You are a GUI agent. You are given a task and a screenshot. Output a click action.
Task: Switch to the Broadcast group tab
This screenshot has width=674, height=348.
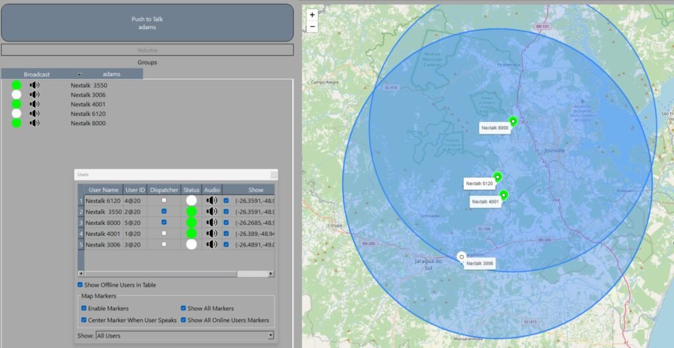coord(37,74)
